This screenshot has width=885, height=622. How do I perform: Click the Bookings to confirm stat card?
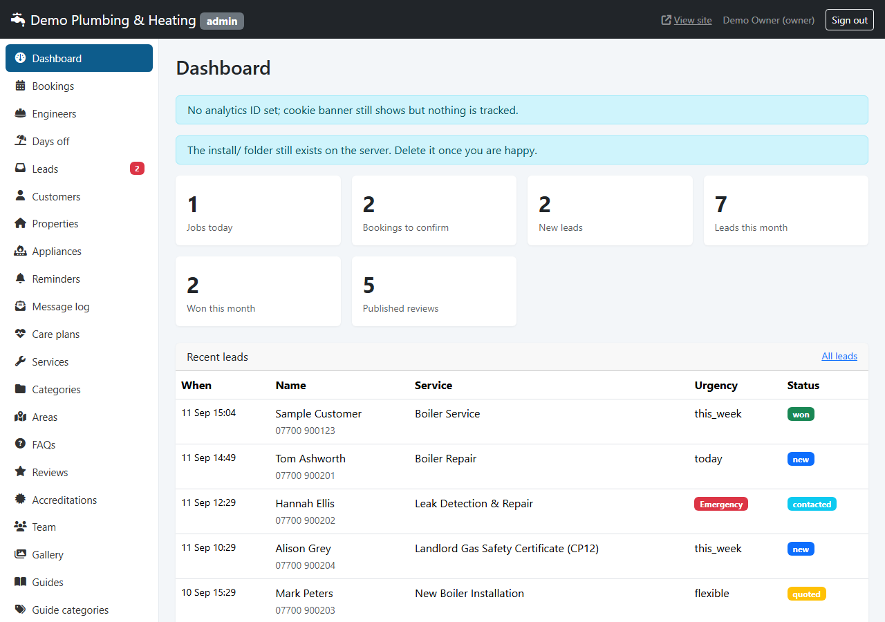[x=434, y=210]
